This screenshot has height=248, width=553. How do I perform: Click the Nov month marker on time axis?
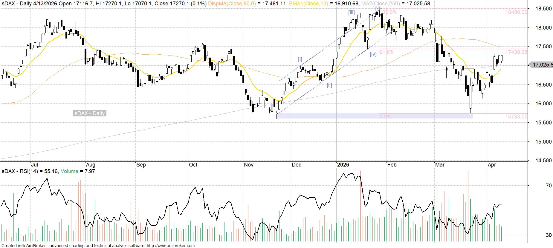pos(249,165)
